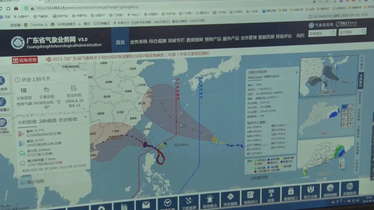Viewport: 374px width, 210px height.
Task: Select the 苏拉(saola) typhoon tab
Action: tap(255, 77)
